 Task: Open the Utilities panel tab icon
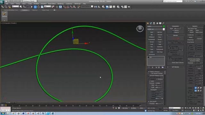click(x=163, y=23)
